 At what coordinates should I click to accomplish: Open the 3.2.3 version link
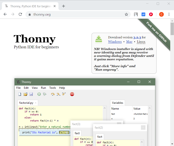click(x=137, y=37)
